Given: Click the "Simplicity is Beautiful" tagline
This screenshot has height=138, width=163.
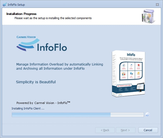Looking at the screenshot, I should [36, 82].
